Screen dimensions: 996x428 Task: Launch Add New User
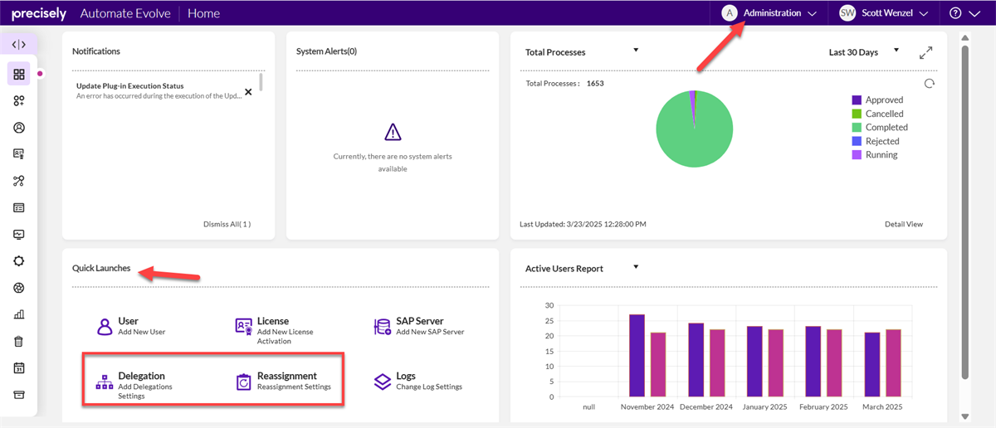pos(141,332)
